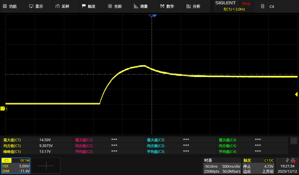This screenshot has height=175, width=299.
Task: Click the 边沿 edge trigger type label
Action: pos(247,171)
